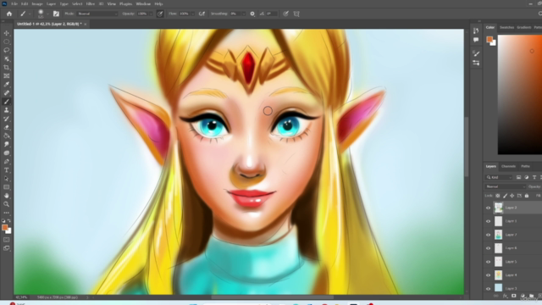Toggle lock all for layer
The image size is (542, 305).
(527, 196)
